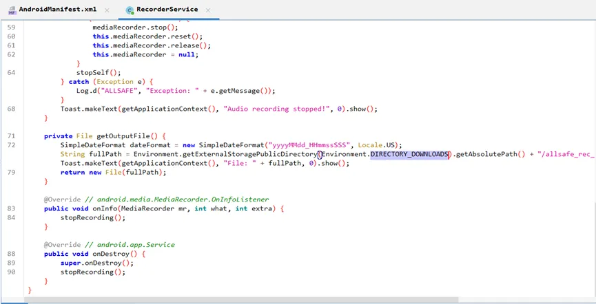Click the manifest file icon on AndroidManifest.xml tab

(12, 10)
